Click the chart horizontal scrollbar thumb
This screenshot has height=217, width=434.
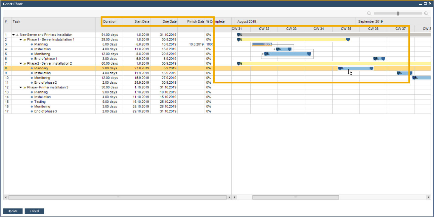click(x=296, y=198)
